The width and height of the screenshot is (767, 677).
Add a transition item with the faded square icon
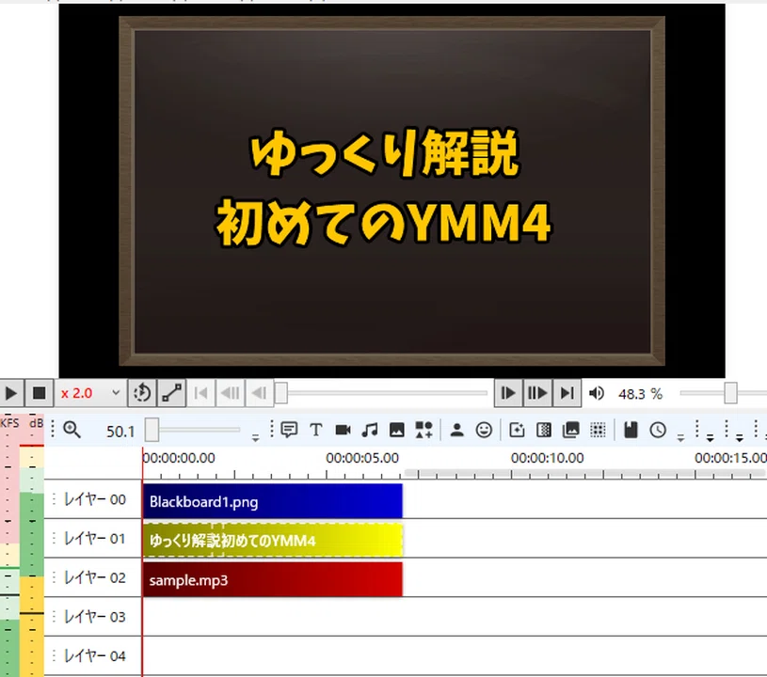(x=544, y=430)
